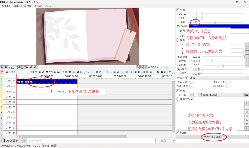Add a shape item with the shapes icon
Viewport: 249px width, 148px height.
pyautogui.click(x=51, y=72)
